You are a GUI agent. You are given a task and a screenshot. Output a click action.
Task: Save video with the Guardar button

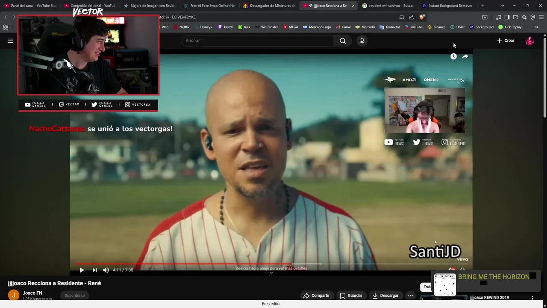(x=351, y=296)
